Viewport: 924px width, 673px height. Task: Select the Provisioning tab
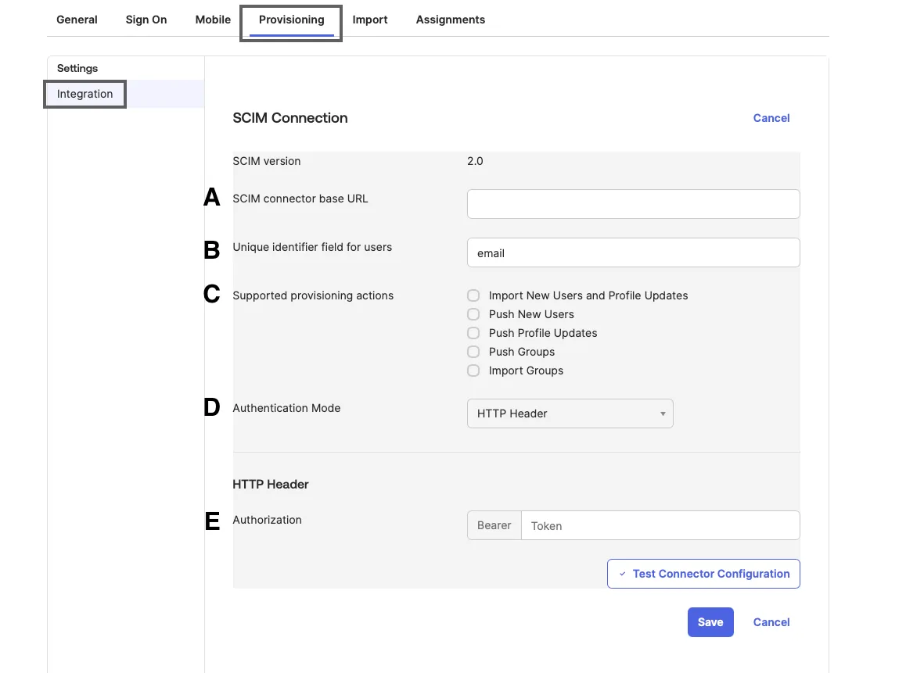click(x=291, y=20)
